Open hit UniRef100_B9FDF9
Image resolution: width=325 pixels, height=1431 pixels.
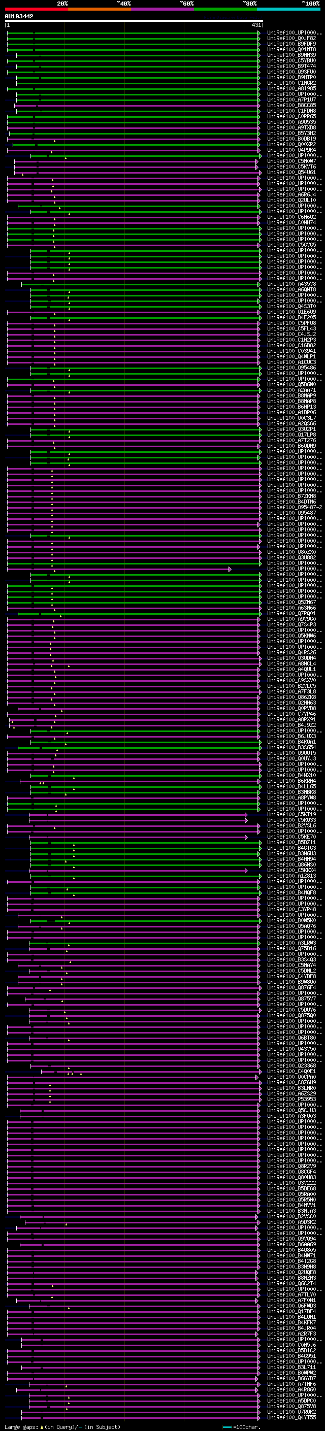pyautogui.click(x=291, y=45)
